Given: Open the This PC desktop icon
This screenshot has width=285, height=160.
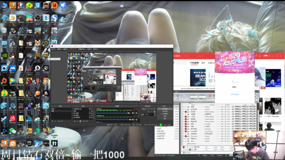Looking at the screenshot, I should pos(4,6).
